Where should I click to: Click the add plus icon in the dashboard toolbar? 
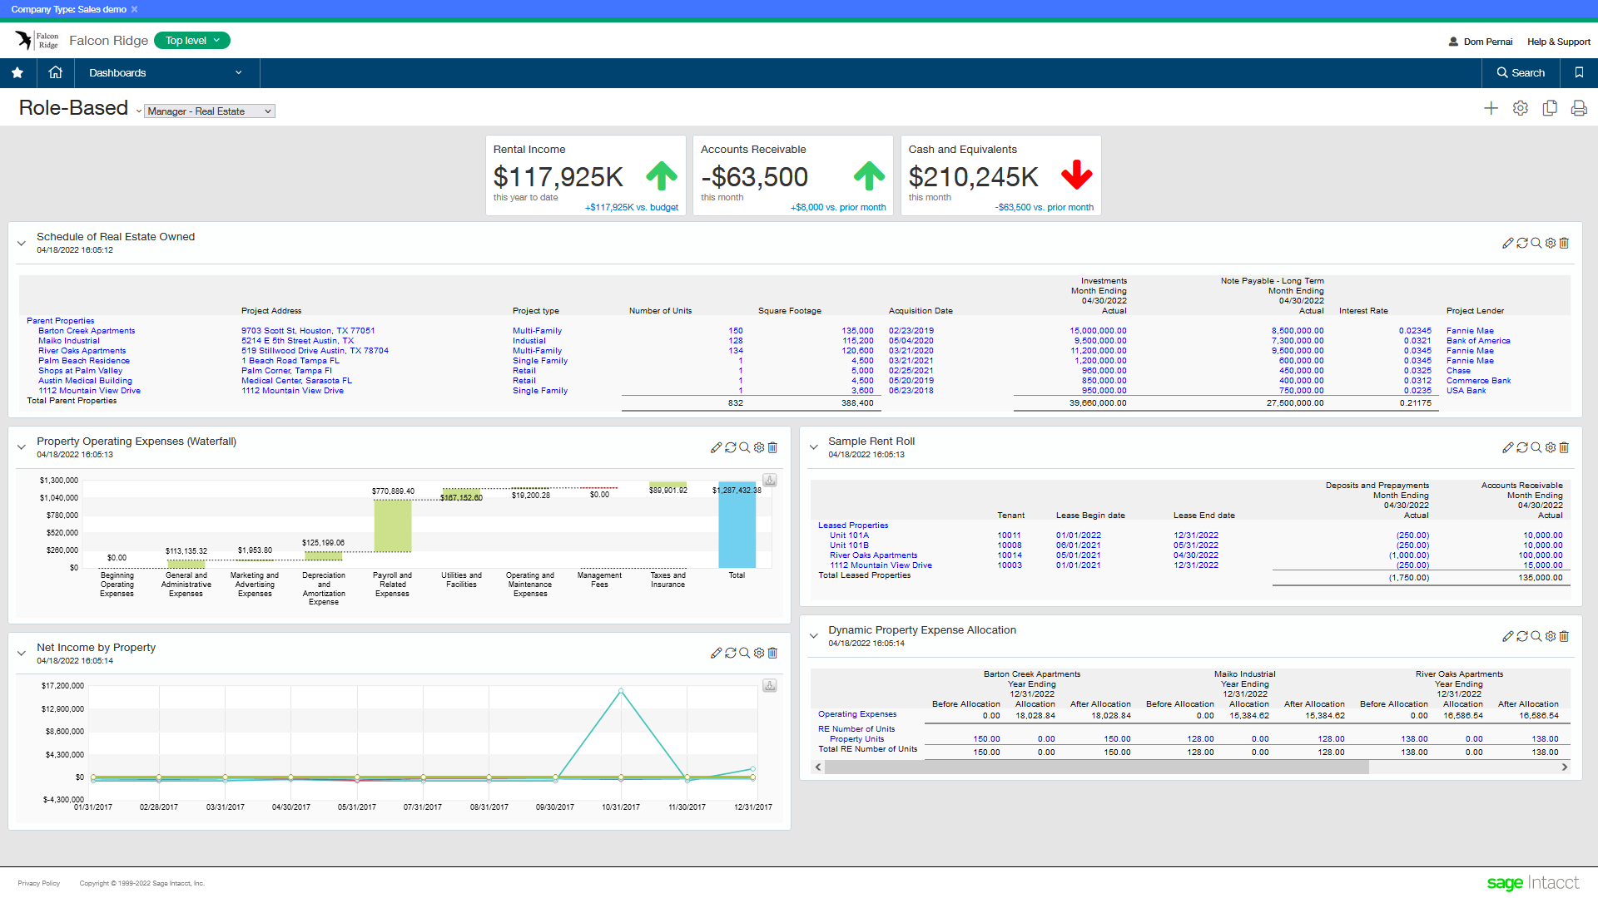pos(1491,109)
